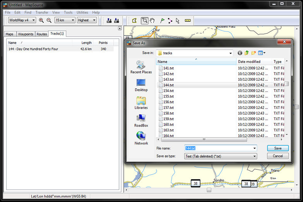Screen dimensions: 303x202
Task: Select the Map tool icon
Action: point(135,21)
